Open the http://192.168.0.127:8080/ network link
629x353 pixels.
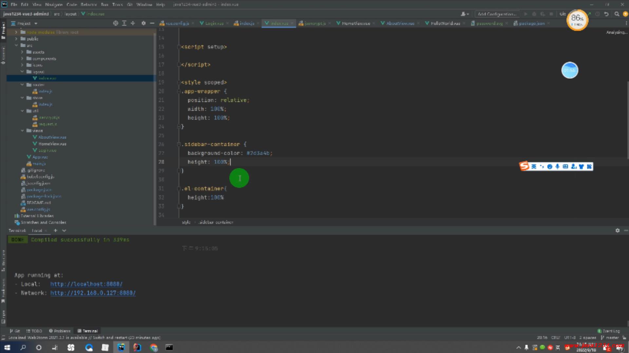coord(93,293)
